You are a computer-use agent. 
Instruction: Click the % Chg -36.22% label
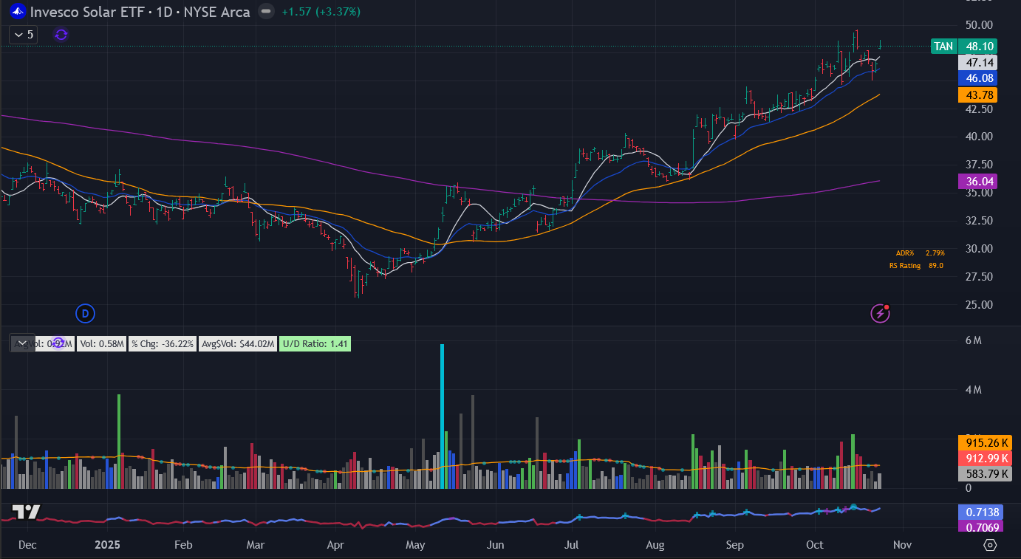(x=163, y=343)
